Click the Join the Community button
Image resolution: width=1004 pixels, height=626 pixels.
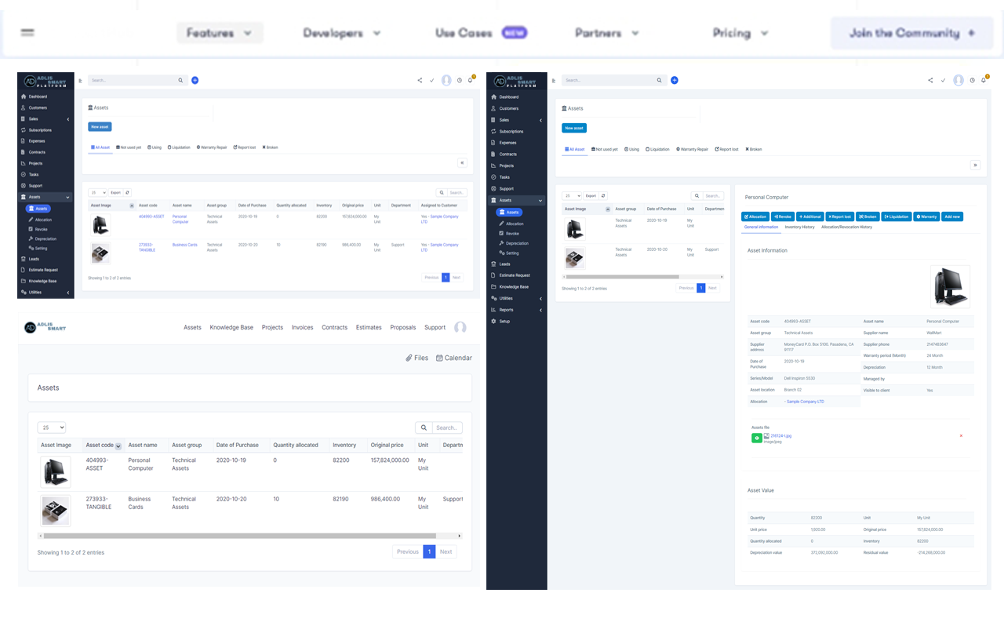(911, 33)
